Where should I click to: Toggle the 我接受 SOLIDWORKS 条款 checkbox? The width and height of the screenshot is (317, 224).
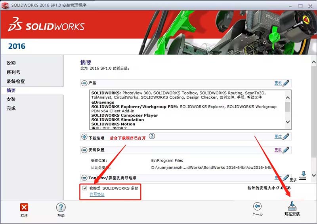click(x=85, y=188)
